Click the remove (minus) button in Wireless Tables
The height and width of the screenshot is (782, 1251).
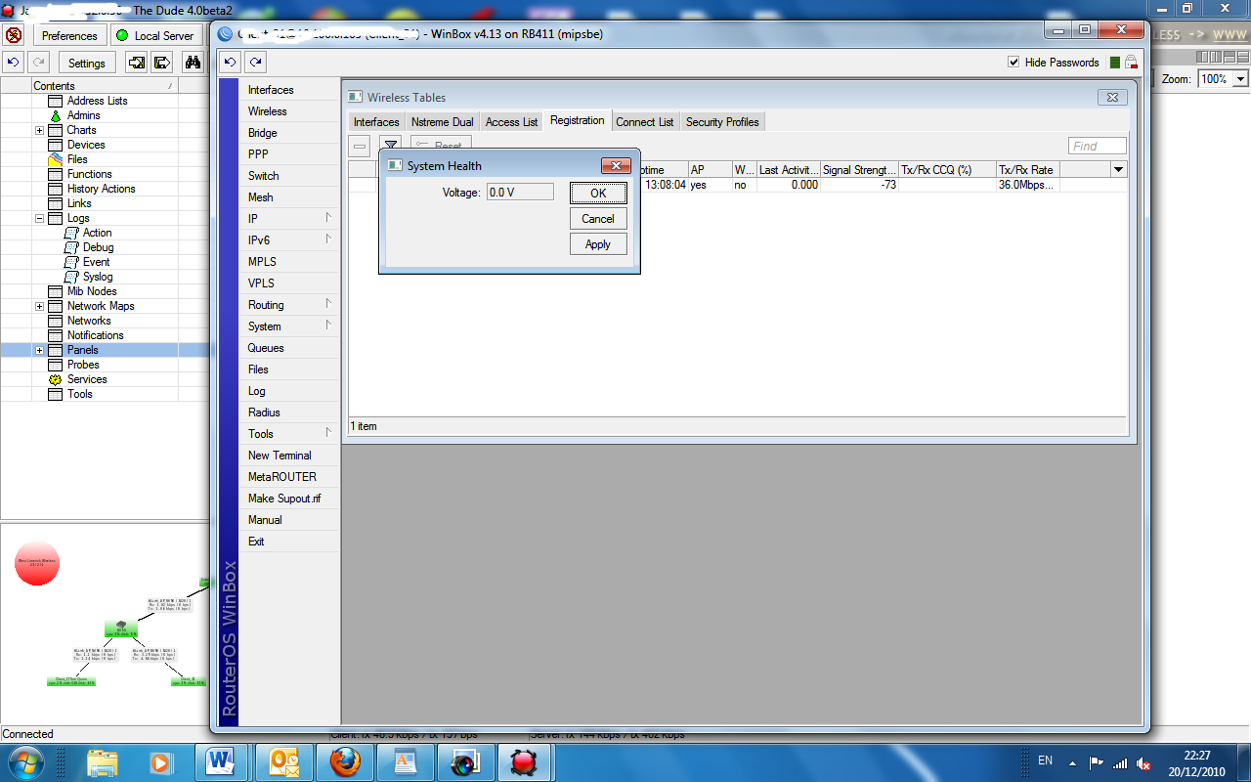point(360,147)
